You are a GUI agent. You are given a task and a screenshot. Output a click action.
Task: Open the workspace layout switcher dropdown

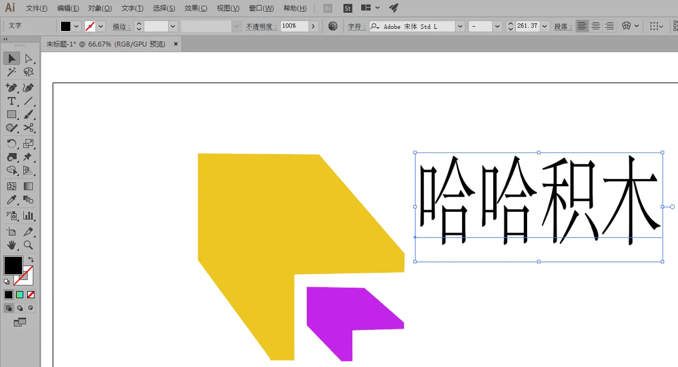(377, 8)
